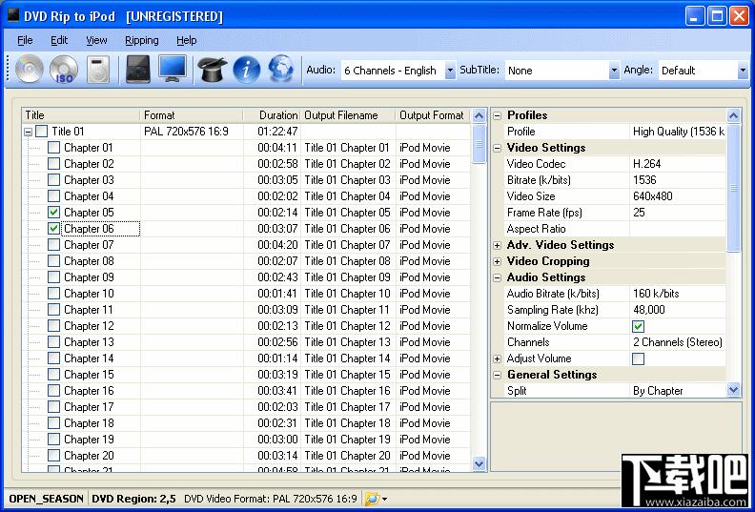This screenshot has height=512, width=755.
Task: Click the status bar search folder icon
Action: click(371, 499)
